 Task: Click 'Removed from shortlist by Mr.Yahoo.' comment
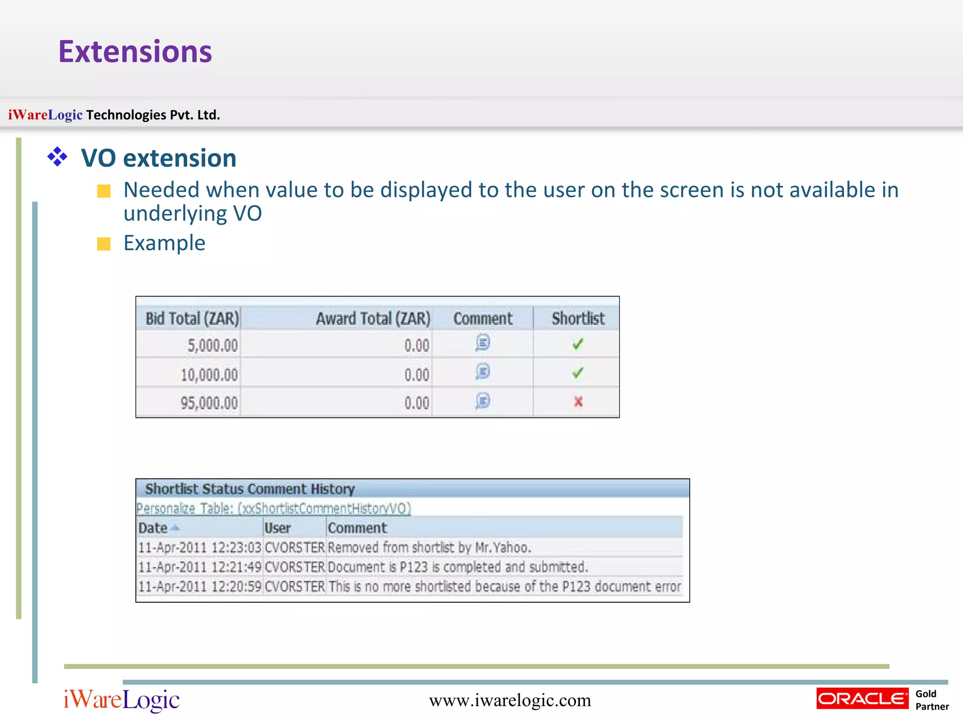click(429, 548)
